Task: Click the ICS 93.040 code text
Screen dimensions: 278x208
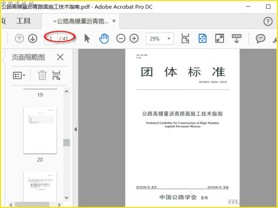Action: (142, 55)
